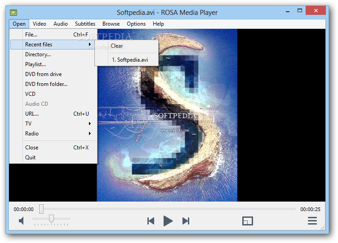Image resolution: width=338 pixels, height=243 pixels.
Task: Open the Open menu
Action: 19,24
